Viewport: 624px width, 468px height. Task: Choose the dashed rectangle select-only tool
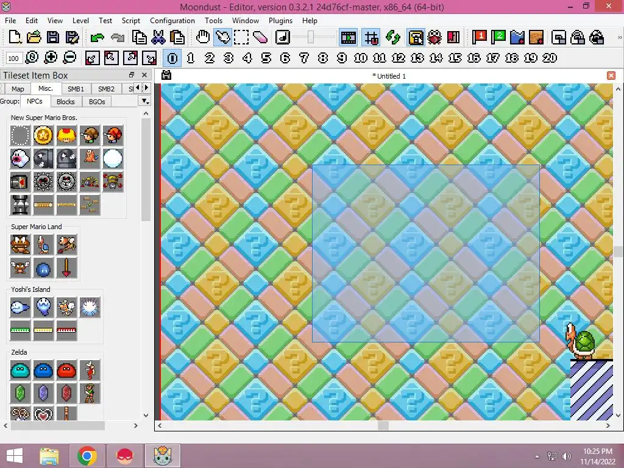pos(241,37)
